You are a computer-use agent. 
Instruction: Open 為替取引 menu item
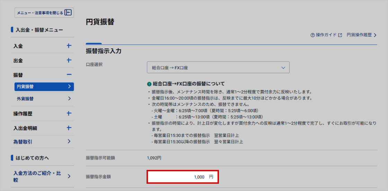pos(23,142)
